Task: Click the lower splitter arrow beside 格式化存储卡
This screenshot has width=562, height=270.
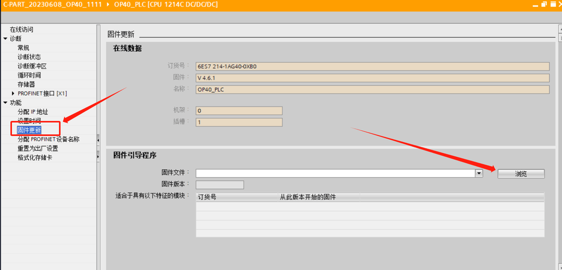Action: 98,157
